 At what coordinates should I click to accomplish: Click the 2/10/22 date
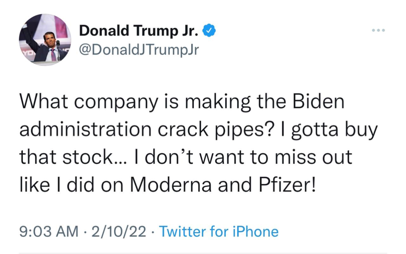pos(119,232)
